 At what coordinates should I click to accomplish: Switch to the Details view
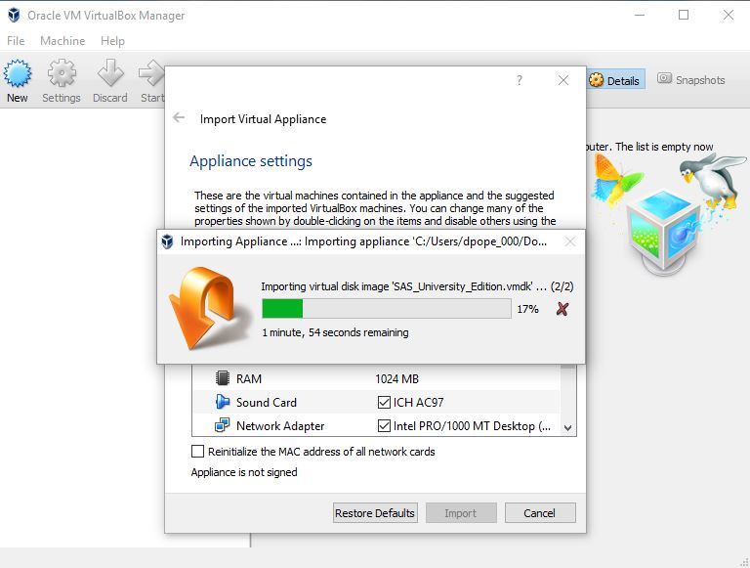615,80
